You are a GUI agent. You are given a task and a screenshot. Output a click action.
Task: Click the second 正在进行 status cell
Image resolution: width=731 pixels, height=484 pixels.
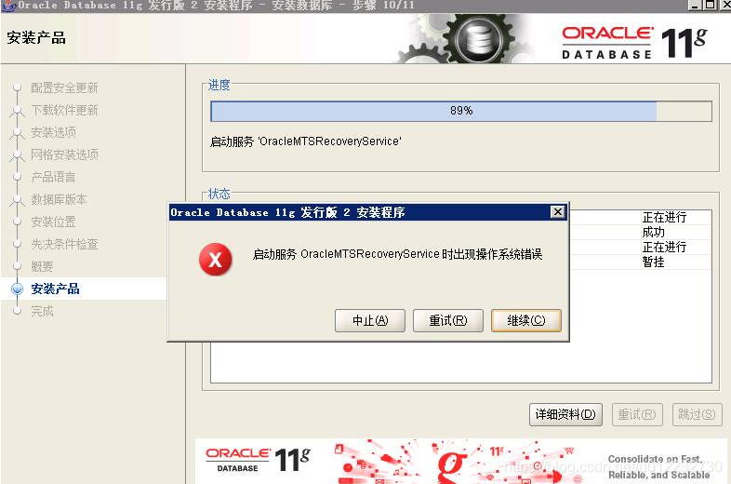pos(664,247)
